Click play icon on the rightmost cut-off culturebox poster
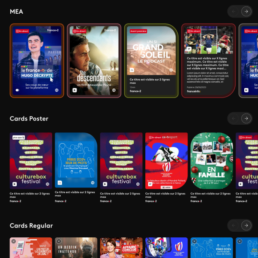This screenshot has width=258, height=258. tap(240, 184)
